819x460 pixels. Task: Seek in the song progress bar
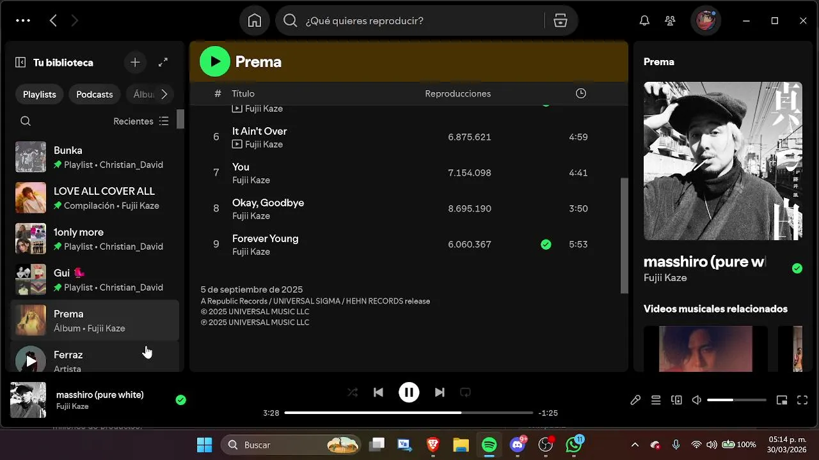[408, 413]
